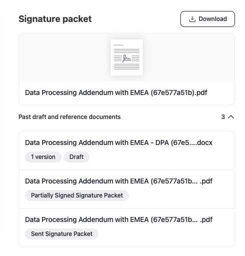Open the DPA .docx draft document title
This screenshot has width=245, height=256.
119,142
